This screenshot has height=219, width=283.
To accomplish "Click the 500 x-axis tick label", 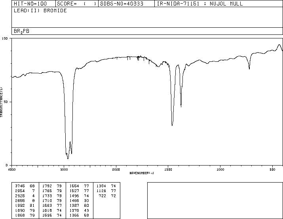I will coord(272,169).
